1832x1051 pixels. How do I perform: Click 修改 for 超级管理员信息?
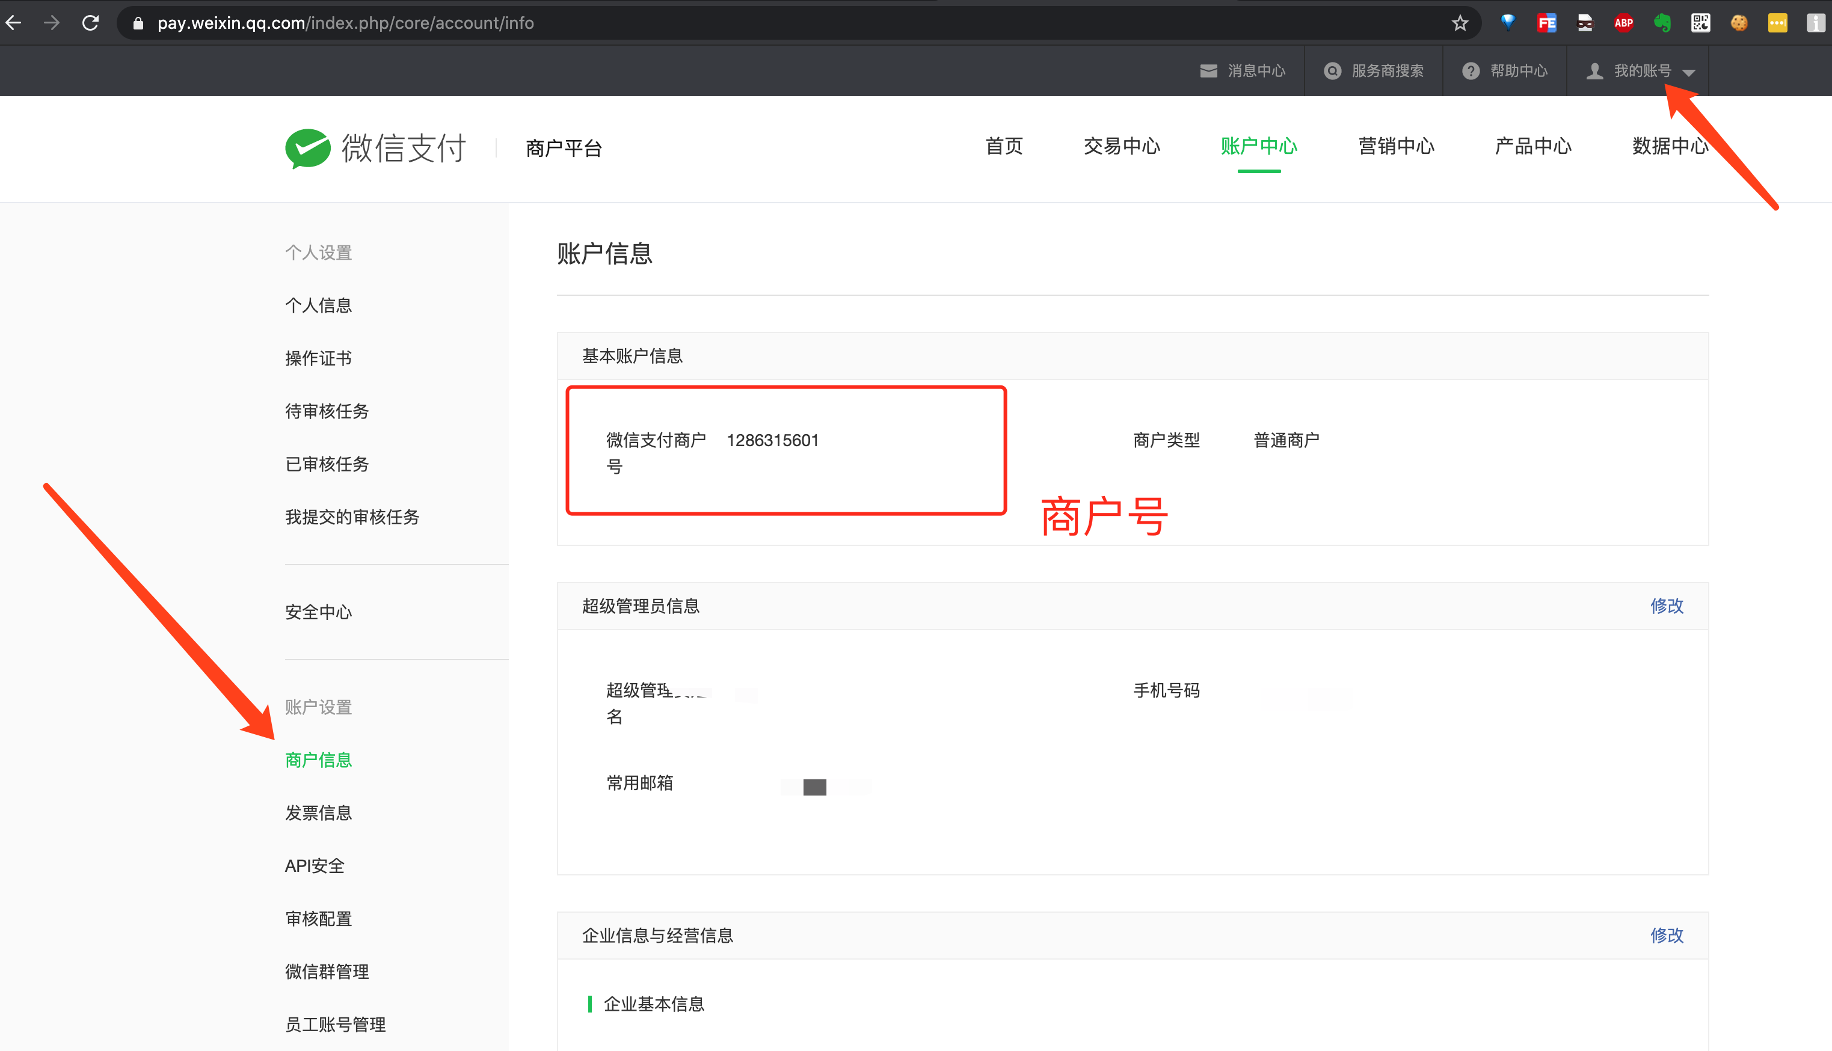point(1667,605)
